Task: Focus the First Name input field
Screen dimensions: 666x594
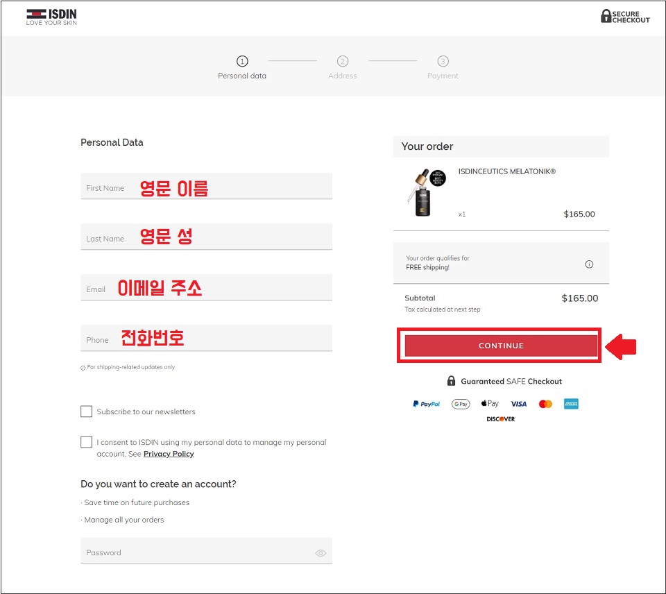Action: tap(207, 186)
